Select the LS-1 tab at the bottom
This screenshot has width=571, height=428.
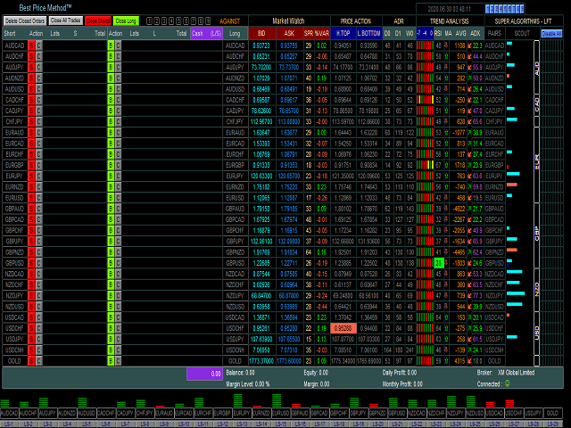9,424
